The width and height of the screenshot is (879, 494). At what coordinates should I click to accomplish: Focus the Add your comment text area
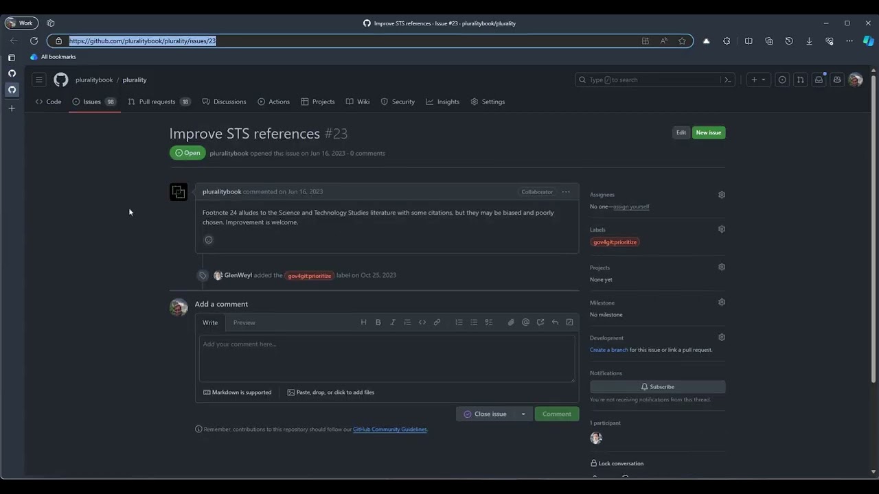(x=387, y=358)
